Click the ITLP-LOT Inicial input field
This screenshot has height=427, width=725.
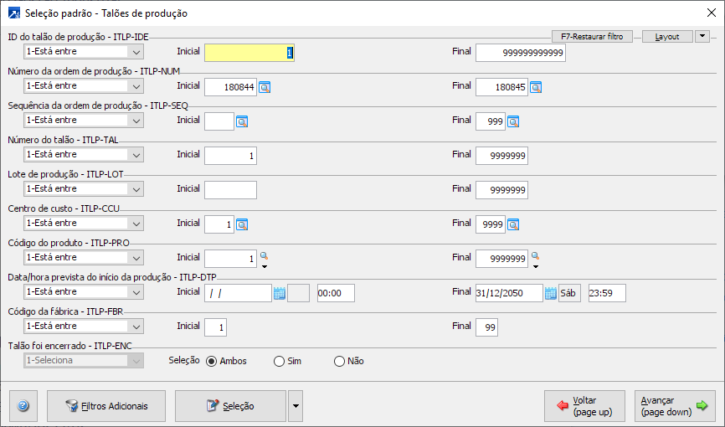pos(230,189)
